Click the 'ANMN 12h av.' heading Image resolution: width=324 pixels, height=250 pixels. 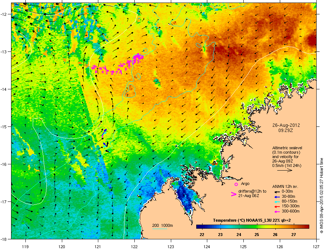coord(285,187)
